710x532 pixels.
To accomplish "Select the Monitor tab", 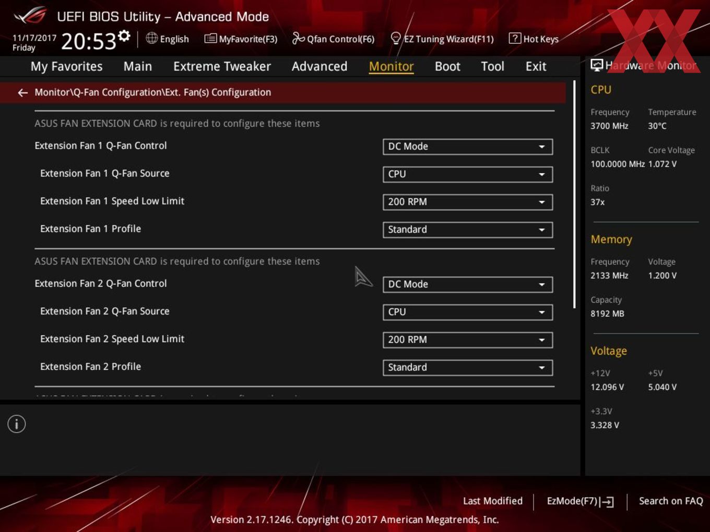I will pos(391,67).
